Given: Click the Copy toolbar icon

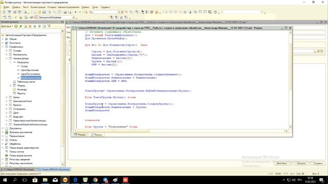Looking at the screenshot, I should tap(54, 12).
